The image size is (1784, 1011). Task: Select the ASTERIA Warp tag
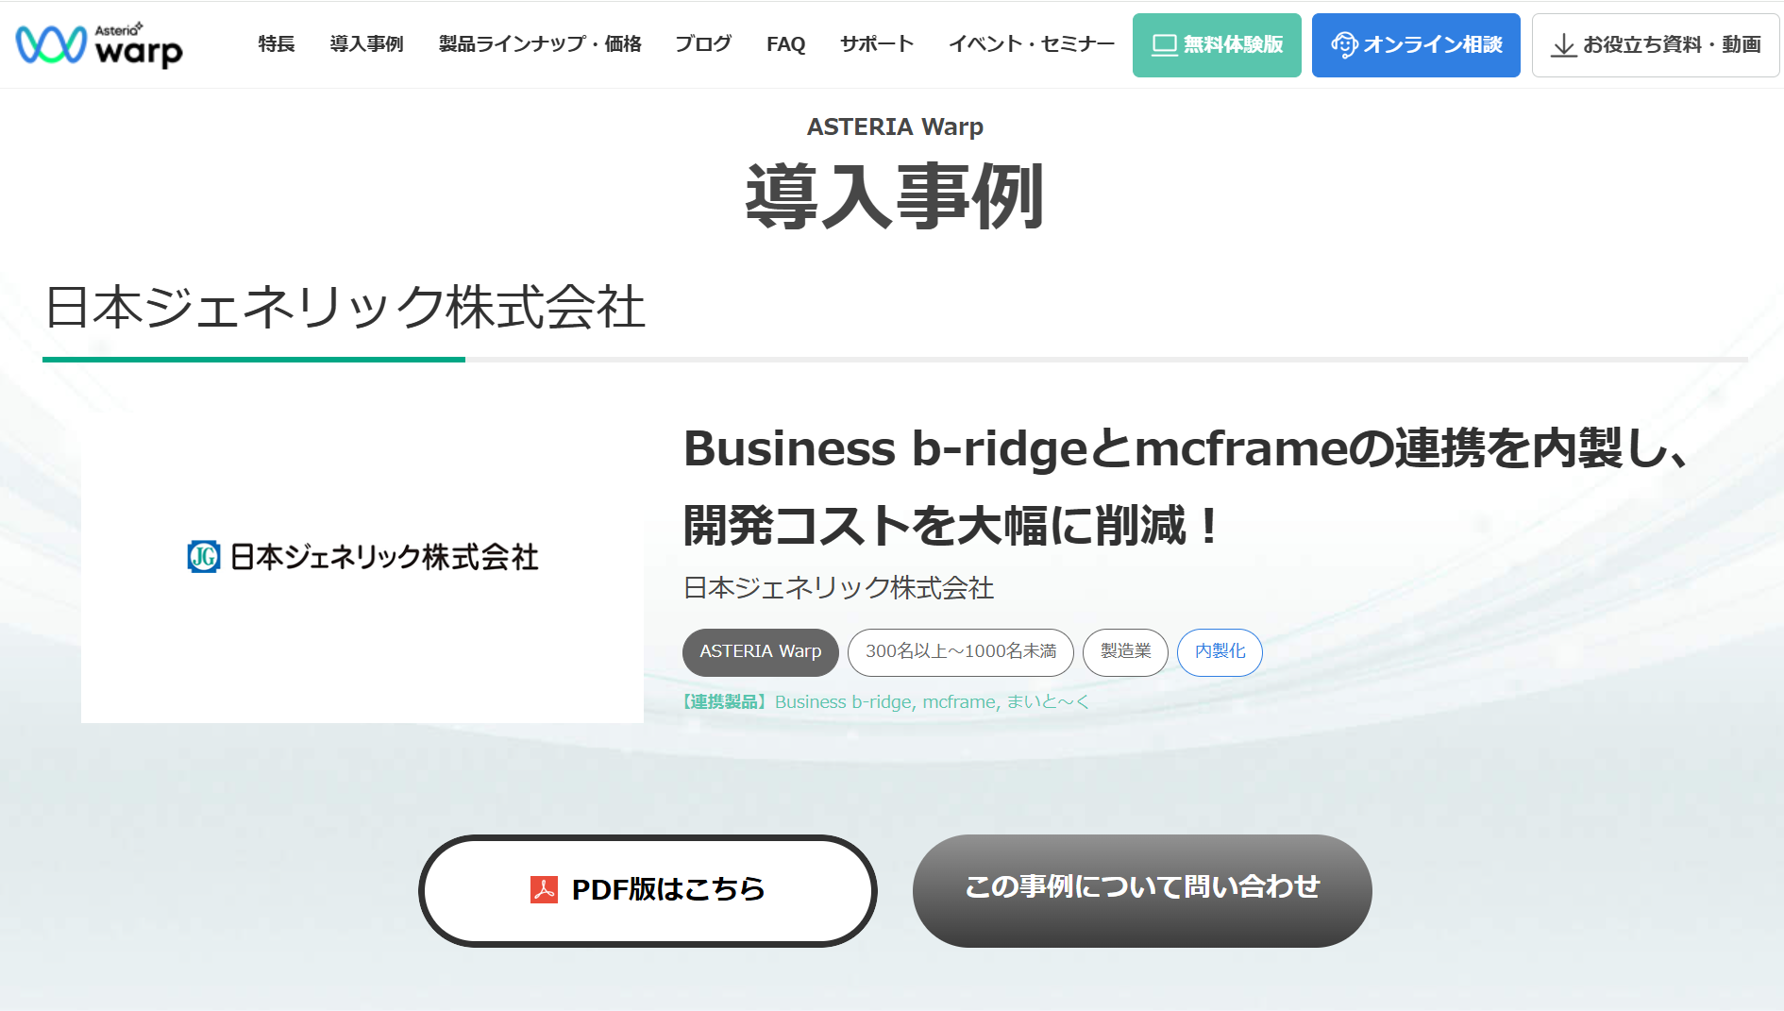click(760, 652)
